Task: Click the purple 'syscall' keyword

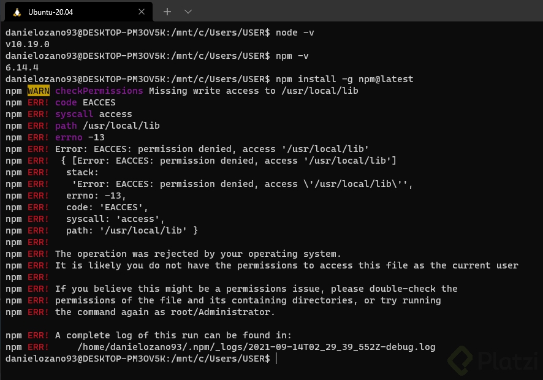Action: (x=74, y=114)
